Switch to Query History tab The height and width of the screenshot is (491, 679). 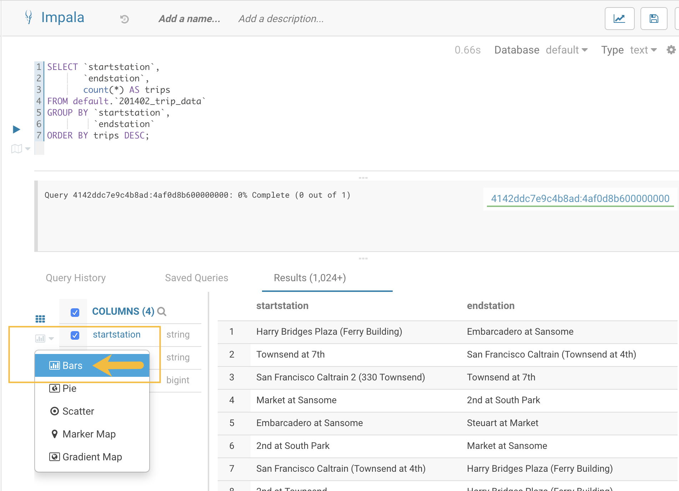coord(76,278)
